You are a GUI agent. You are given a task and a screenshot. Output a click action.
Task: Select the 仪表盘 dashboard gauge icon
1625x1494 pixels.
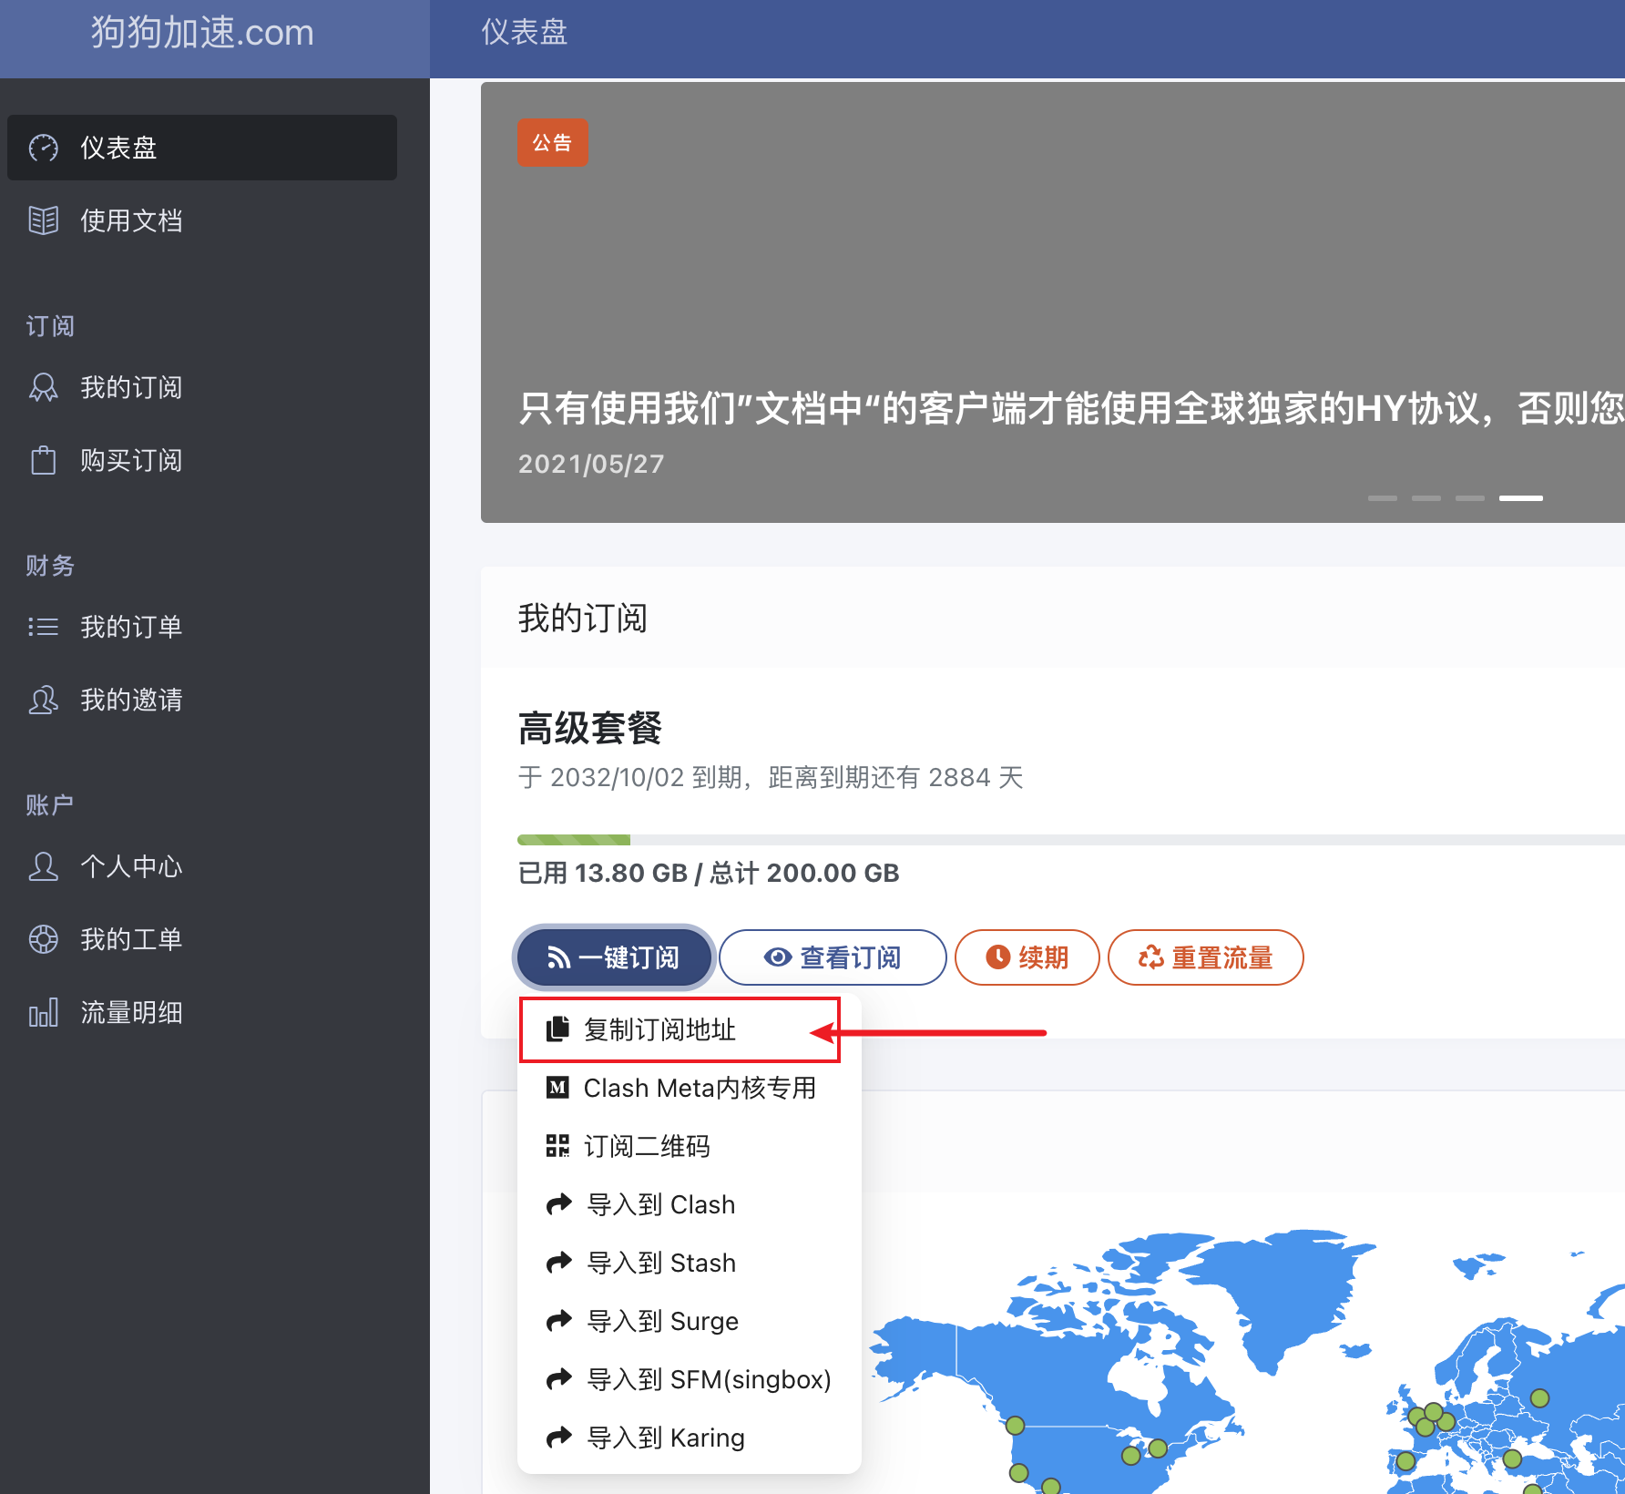(43, 148)
